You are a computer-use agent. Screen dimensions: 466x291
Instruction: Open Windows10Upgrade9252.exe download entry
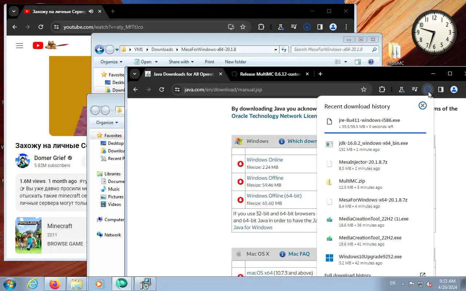[375, 259]
